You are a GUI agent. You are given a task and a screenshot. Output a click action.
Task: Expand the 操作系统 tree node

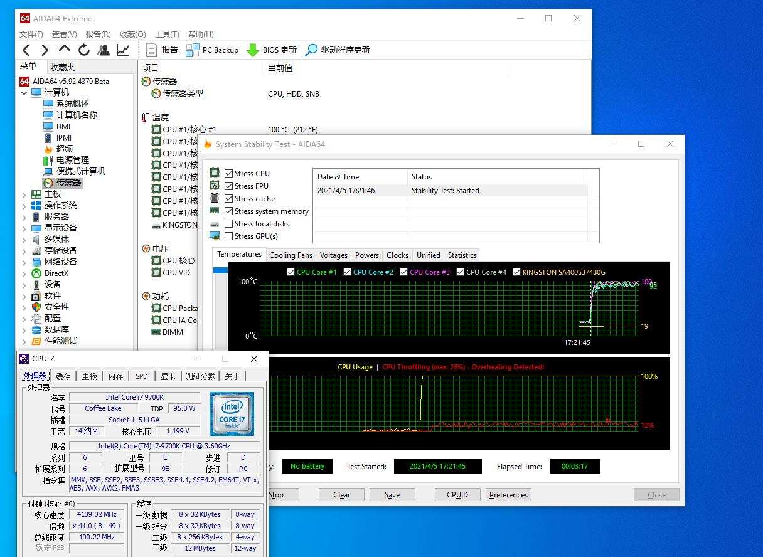[x=24, y=206]
